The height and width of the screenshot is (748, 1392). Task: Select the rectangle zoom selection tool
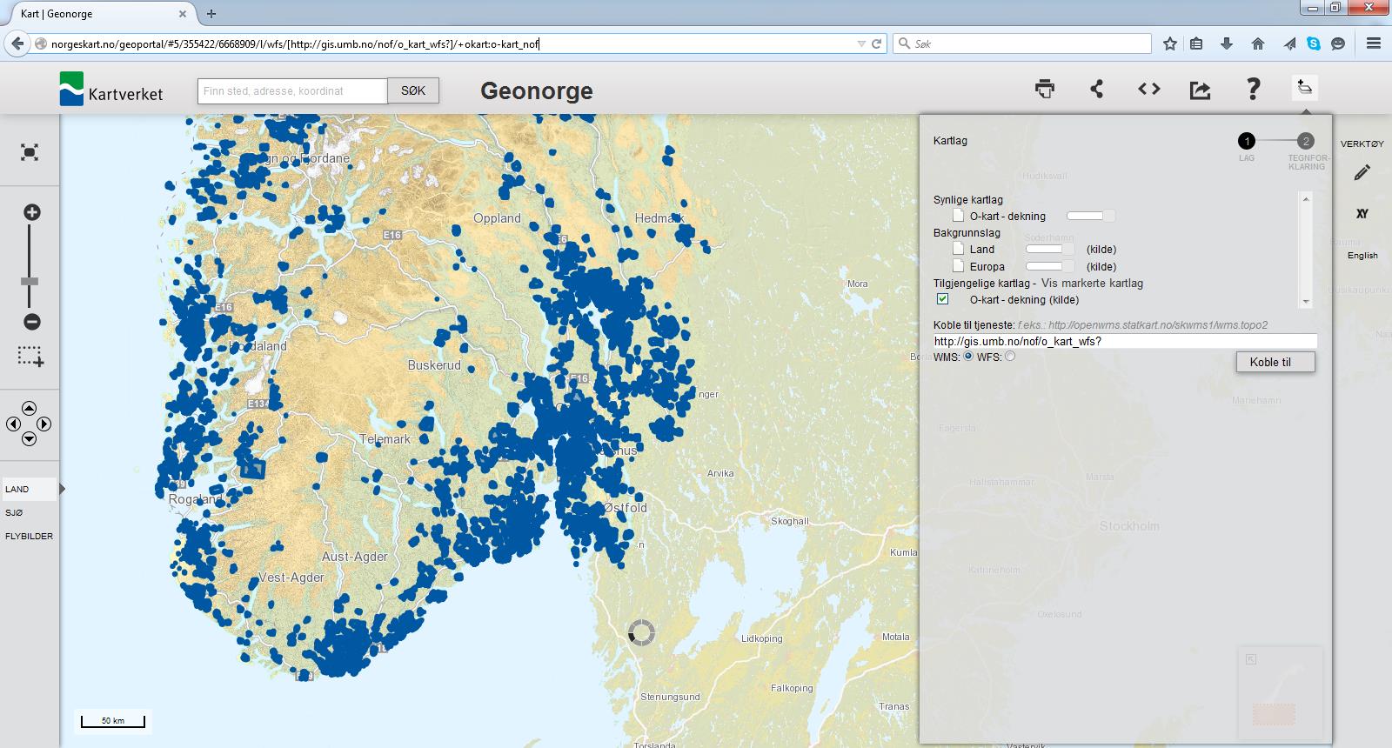pyautogui.click(x=30, y=357)
